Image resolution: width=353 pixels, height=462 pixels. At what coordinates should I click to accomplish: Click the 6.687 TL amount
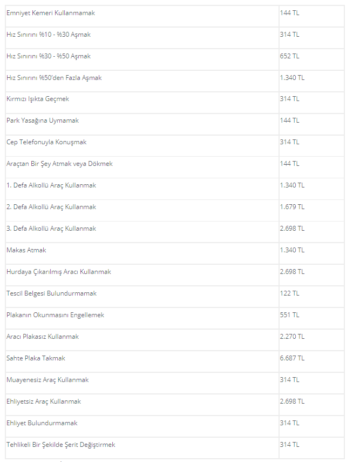(292, 358)
